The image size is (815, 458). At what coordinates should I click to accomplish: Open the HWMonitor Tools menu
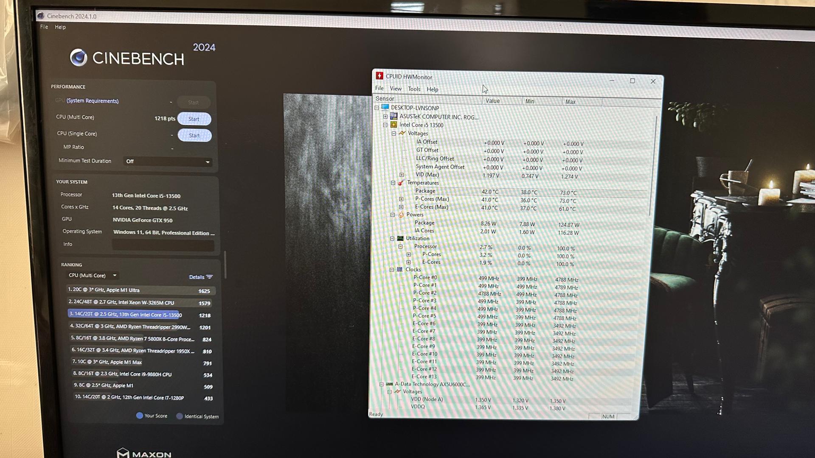coord(414,89)
